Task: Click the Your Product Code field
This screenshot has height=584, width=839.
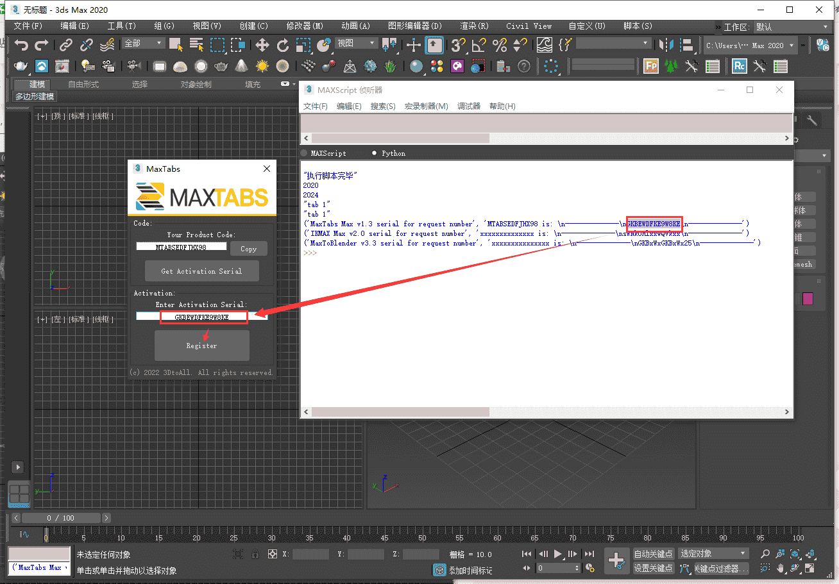Action: click(x=181, y=247)
